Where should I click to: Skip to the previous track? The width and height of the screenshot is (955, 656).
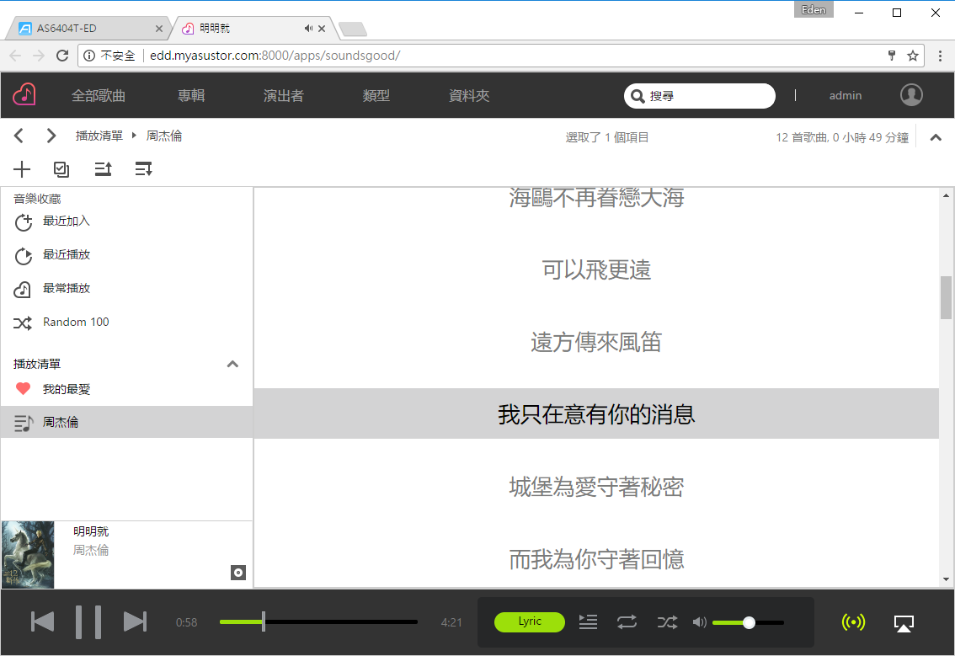[43, 621]
